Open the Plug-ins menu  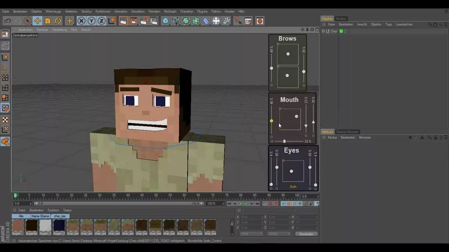coord(202,12)
